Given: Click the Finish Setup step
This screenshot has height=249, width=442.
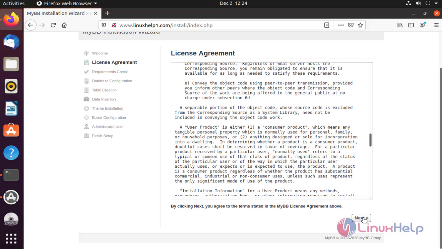Looking at the screenshot, I should click(103, 136).
